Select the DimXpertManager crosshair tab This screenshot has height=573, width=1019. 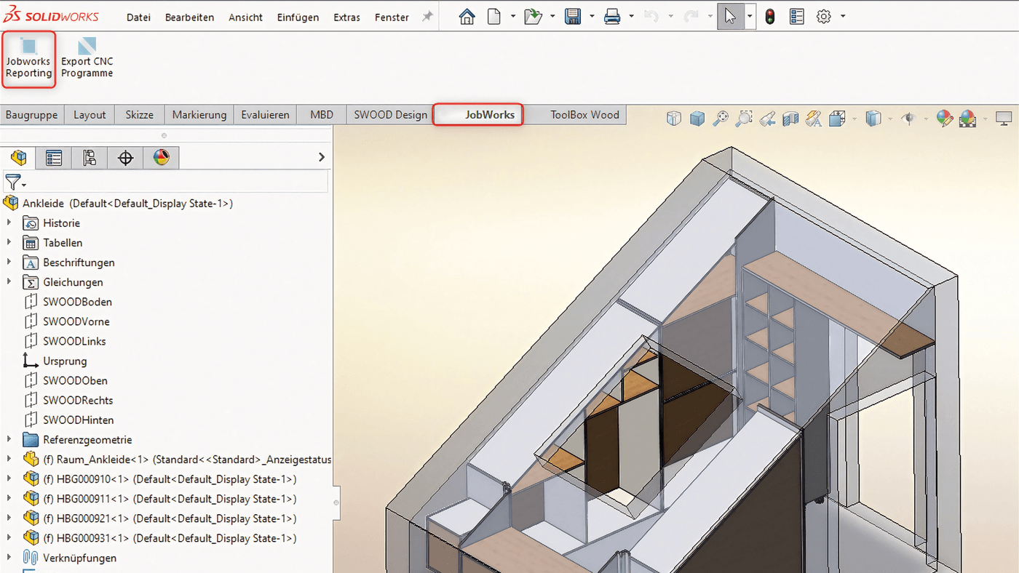click(x=125, y=157)
